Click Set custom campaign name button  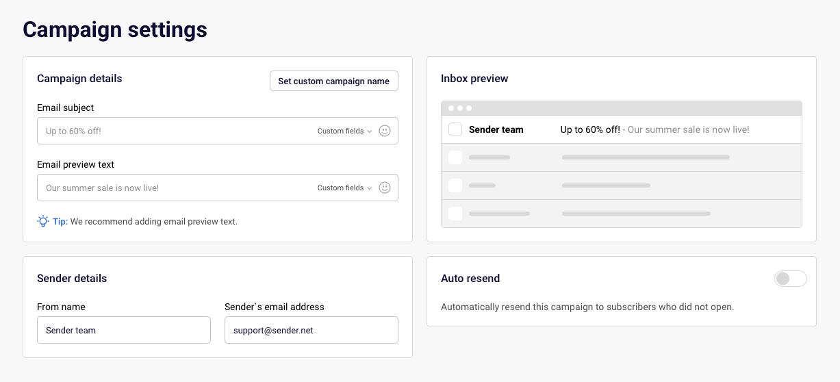click(334, 81)
